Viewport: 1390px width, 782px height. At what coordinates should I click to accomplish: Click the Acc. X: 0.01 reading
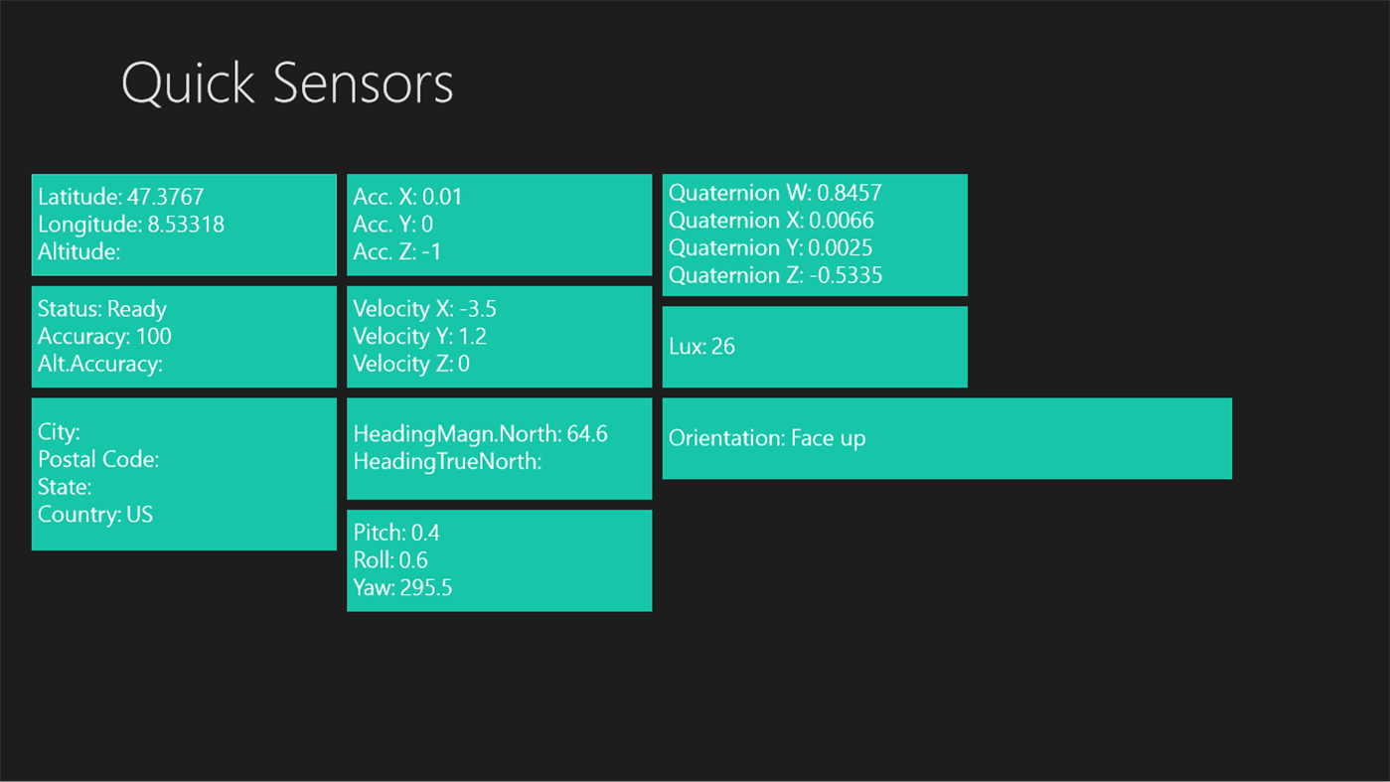tap(407, 196)
